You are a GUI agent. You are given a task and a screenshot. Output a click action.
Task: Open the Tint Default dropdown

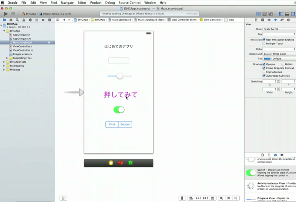pos(284,58)
